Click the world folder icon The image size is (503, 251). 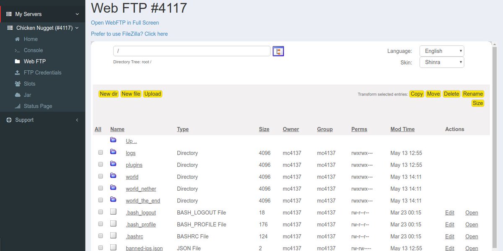113,176
